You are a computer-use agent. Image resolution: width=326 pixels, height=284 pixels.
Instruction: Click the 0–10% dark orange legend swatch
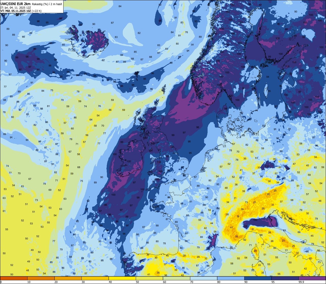(x=14, y=278)
